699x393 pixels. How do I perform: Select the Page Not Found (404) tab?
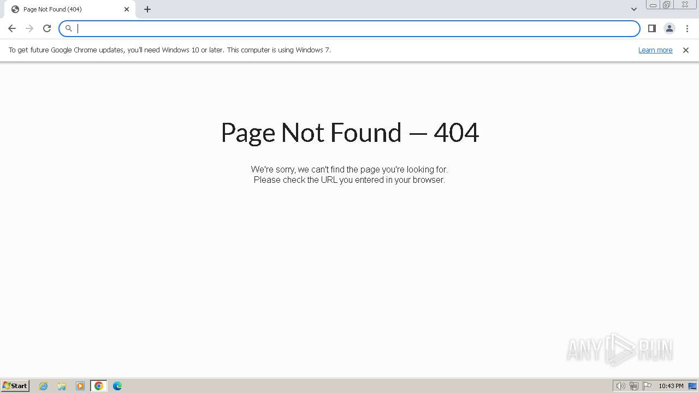coord(69,9)
